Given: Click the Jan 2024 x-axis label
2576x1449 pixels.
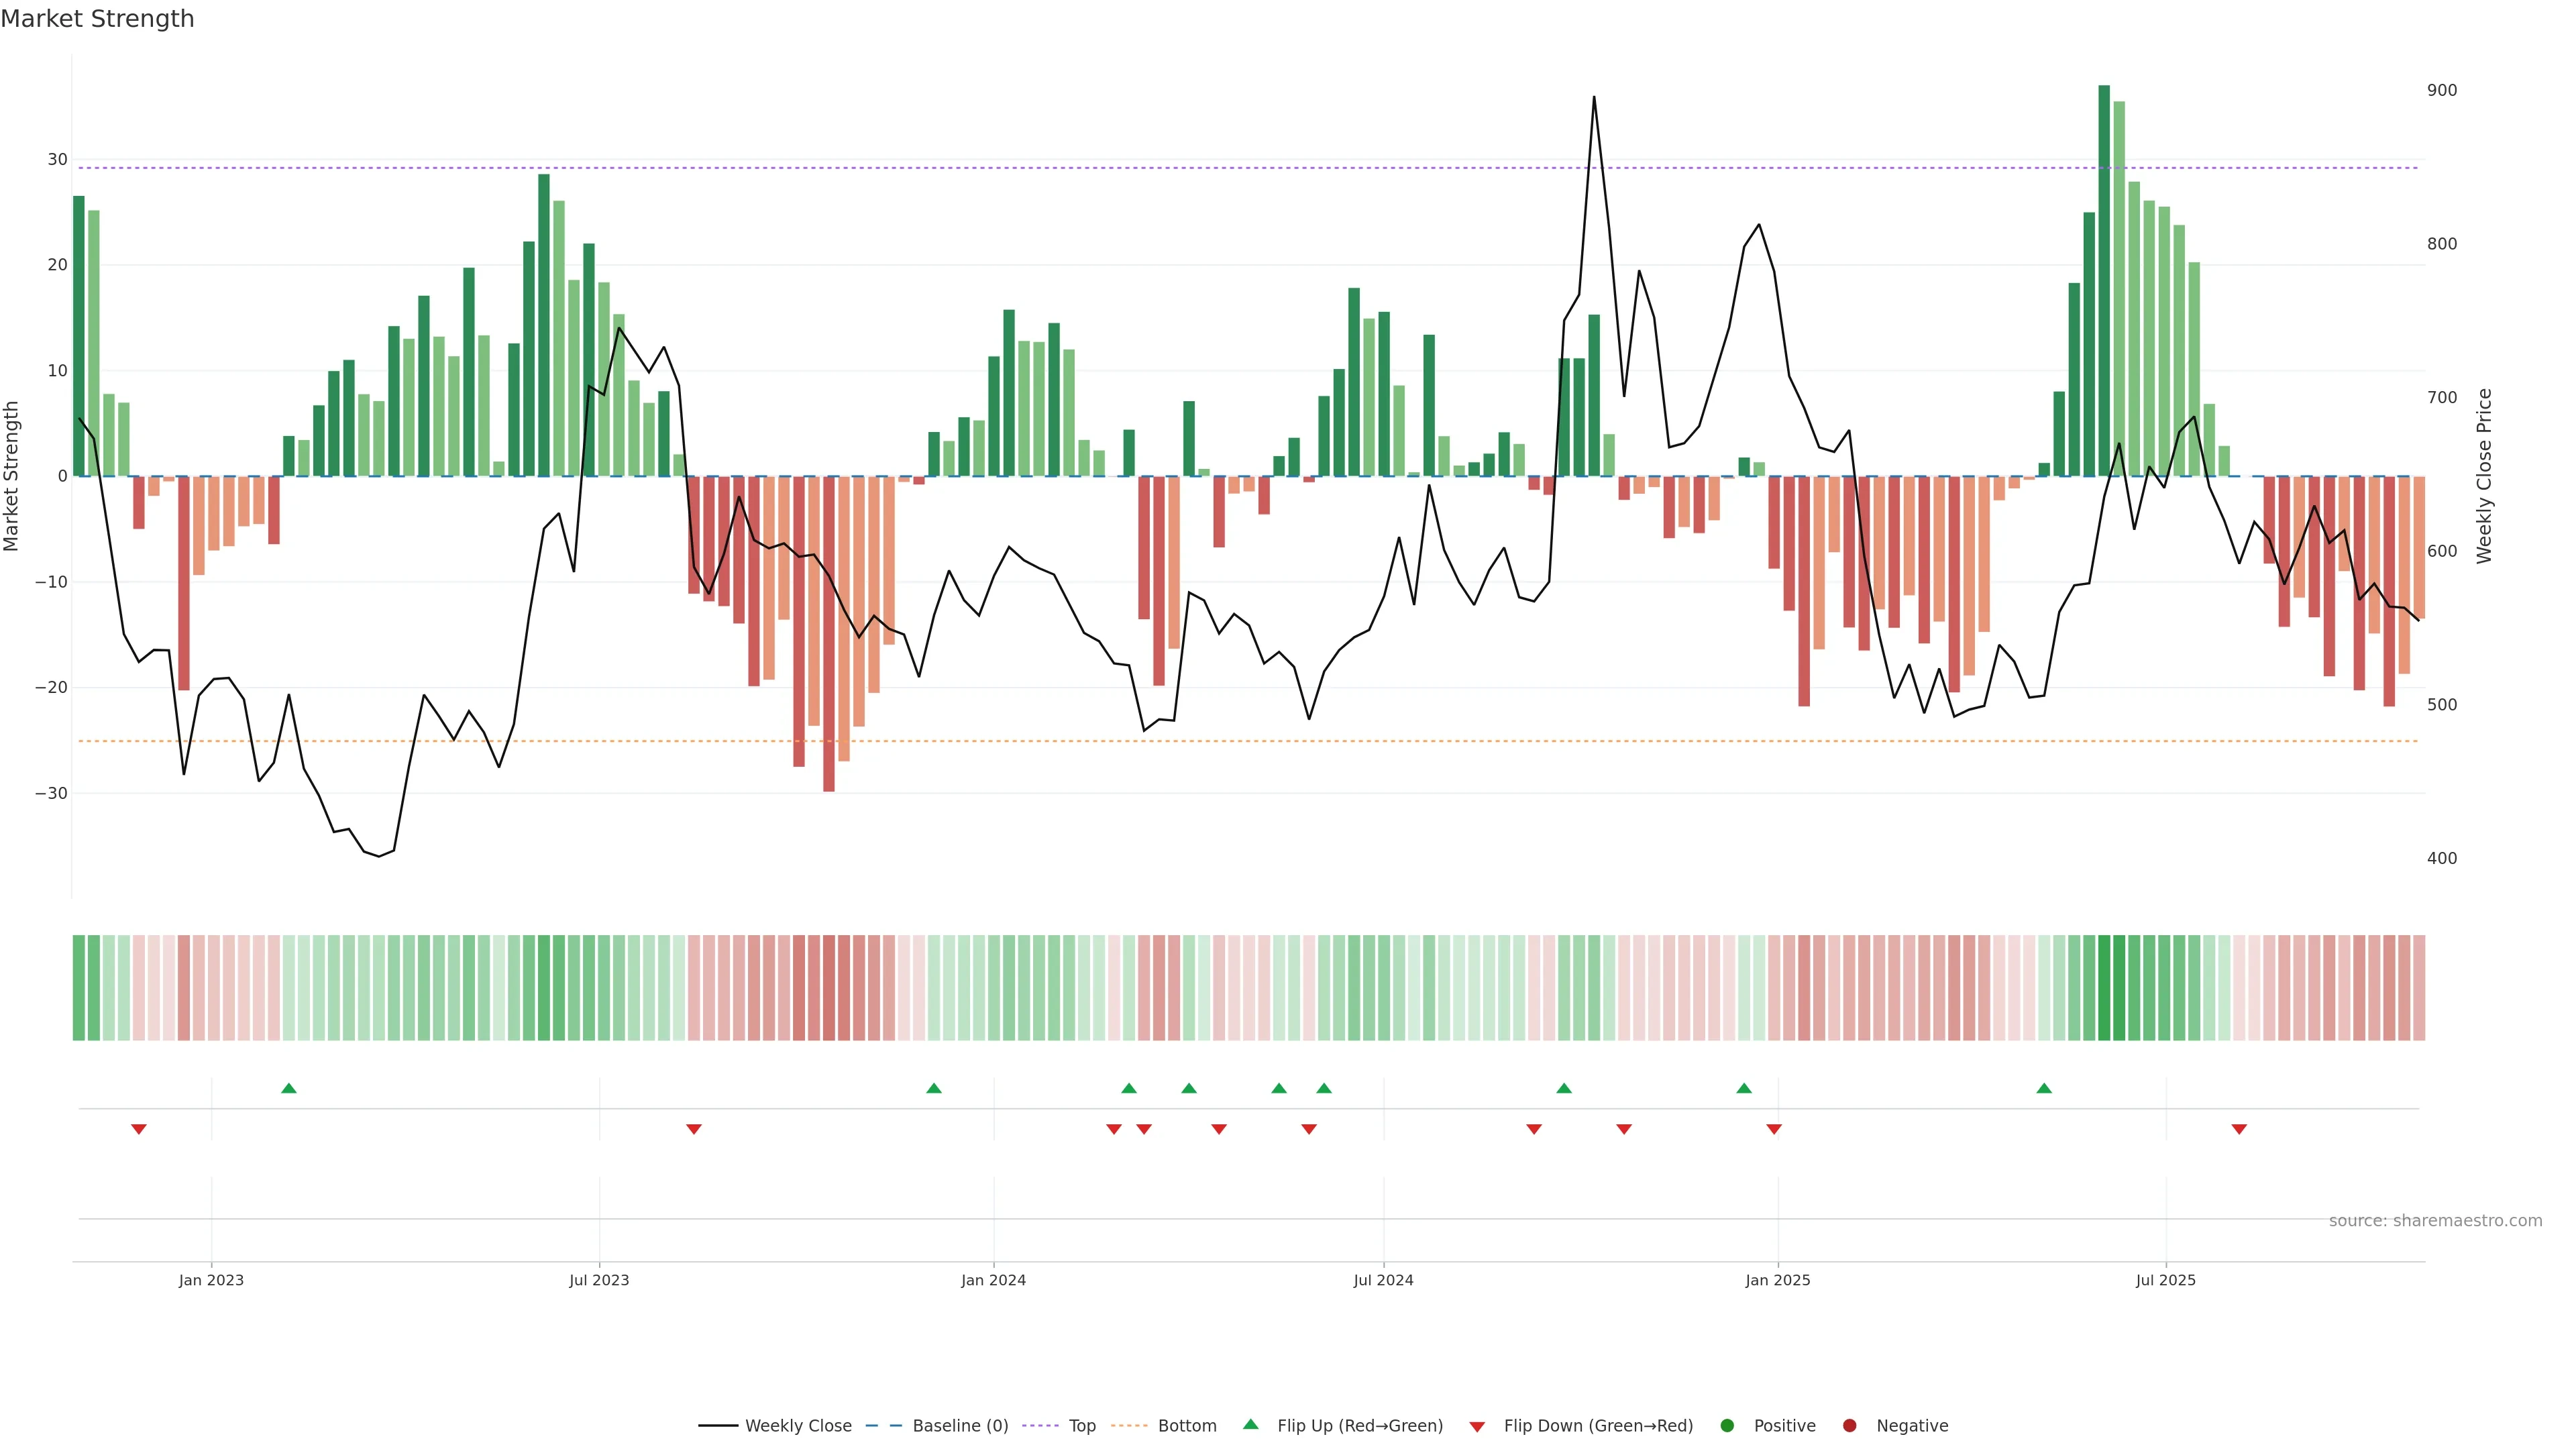Looking at the screenshot, I should [993, 1280].
